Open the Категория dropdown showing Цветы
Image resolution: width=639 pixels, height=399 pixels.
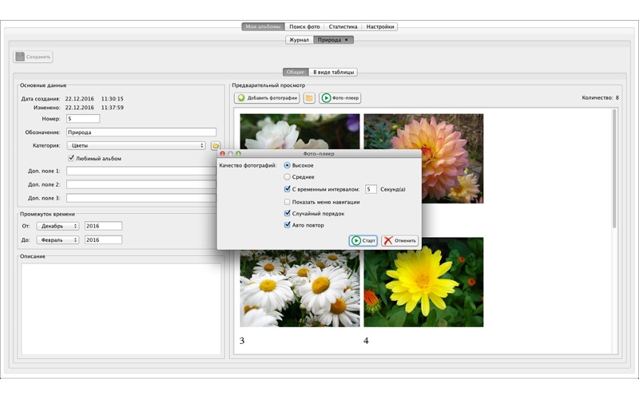pos(136,145)
